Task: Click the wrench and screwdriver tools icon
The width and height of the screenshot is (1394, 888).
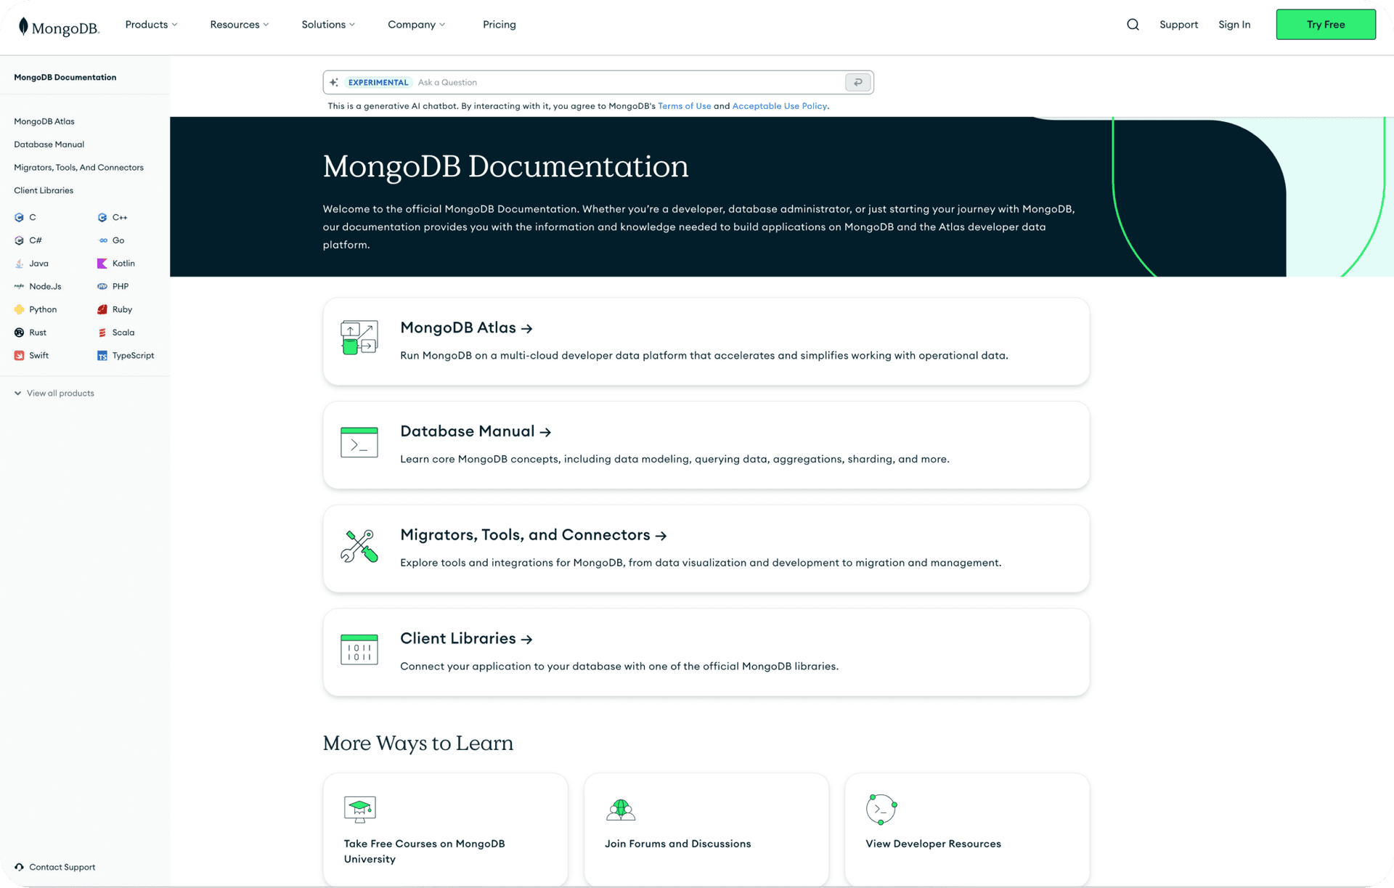Action: click(359, 546)
